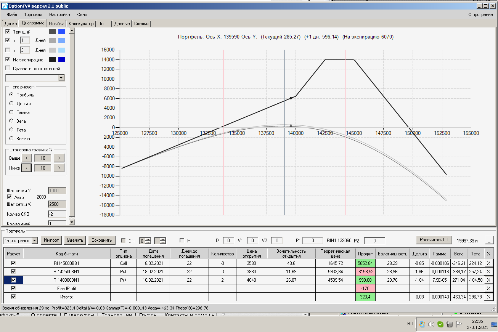Click the green shield tray icon
Image resolution: width=498 pixels, height=332 pixels.
point(440,324)
